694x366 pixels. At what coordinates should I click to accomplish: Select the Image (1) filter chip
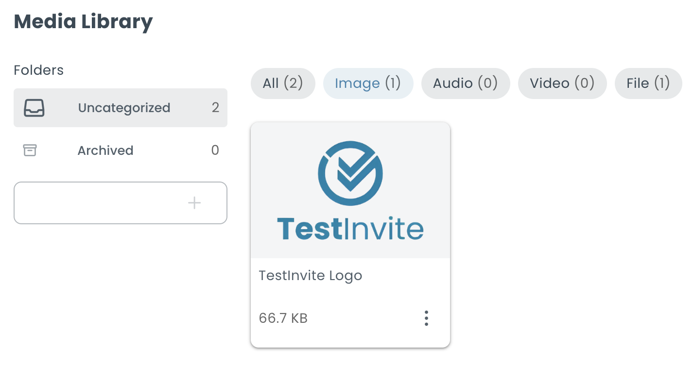pyautogui.click(x=368, y=83)
